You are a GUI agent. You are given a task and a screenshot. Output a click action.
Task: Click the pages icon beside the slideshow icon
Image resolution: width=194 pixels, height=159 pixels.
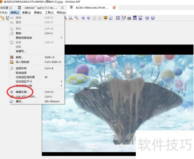pos(111,18)
